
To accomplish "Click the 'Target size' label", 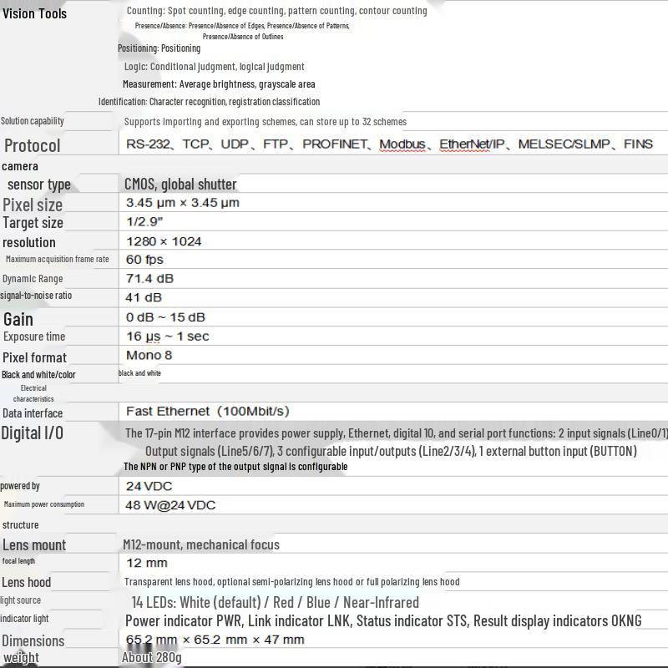I will coord(33,223).
